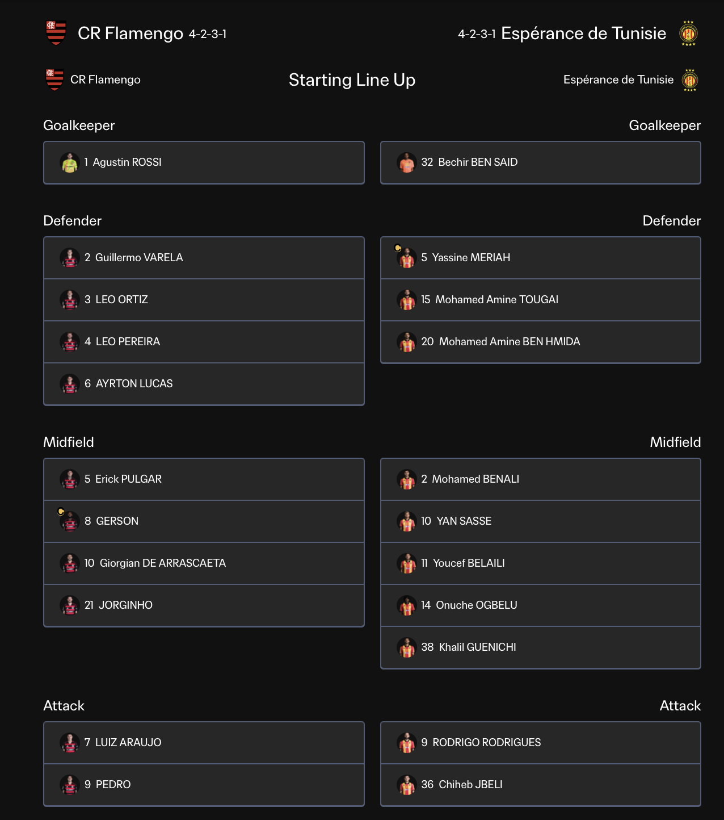Click the small Flamengo crest beside Starting Line Up
The image size is (724, 820).
tap(54, 80)
